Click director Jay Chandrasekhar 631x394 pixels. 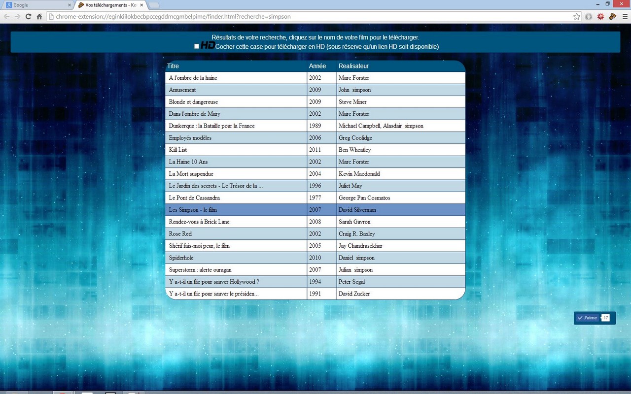360,246
